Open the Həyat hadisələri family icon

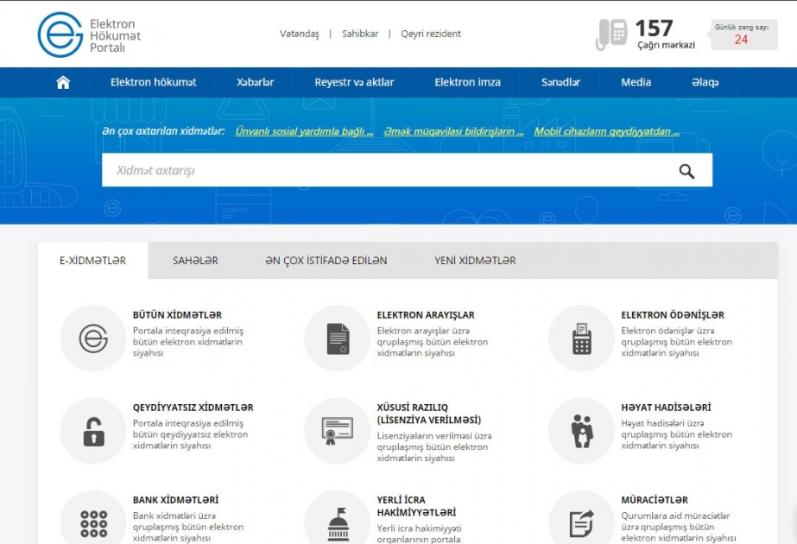pos(581,431)
